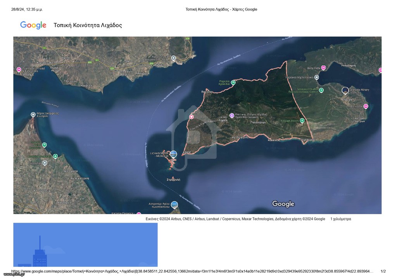Select the Καινούργιο village label
The width and height of the screenshot is (397, 280).
[x=64, y=203]
